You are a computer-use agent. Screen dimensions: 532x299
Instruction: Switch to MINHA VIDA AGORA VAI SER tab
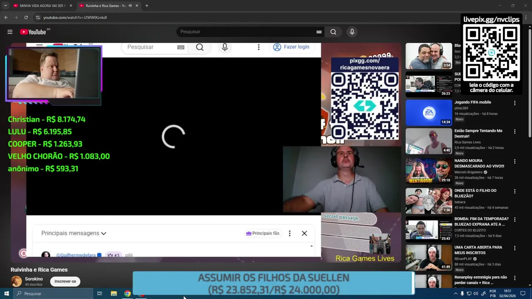click(42, 6)
